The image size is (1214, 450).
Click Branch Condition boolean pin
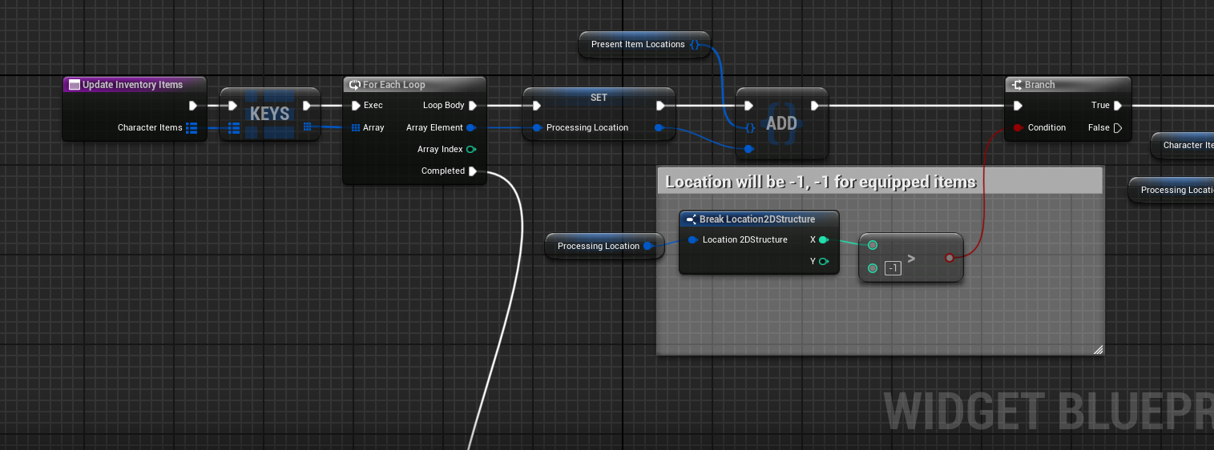click(1018, 127)
